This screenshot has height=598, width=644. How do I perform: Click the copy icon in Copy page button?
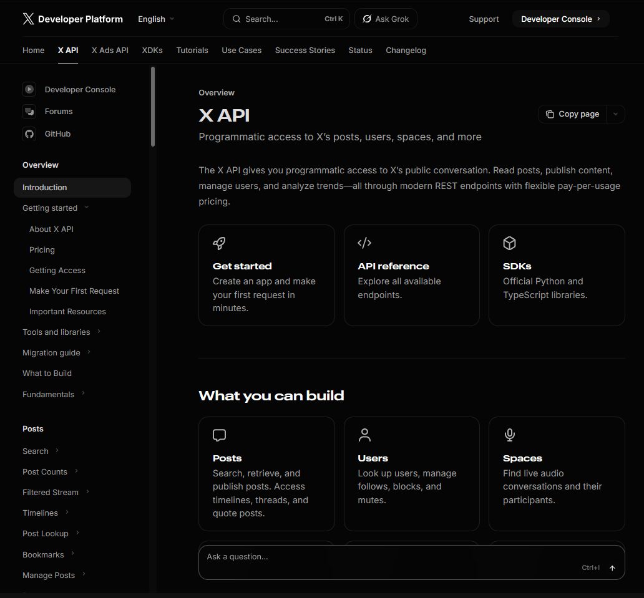click(550, 114)
